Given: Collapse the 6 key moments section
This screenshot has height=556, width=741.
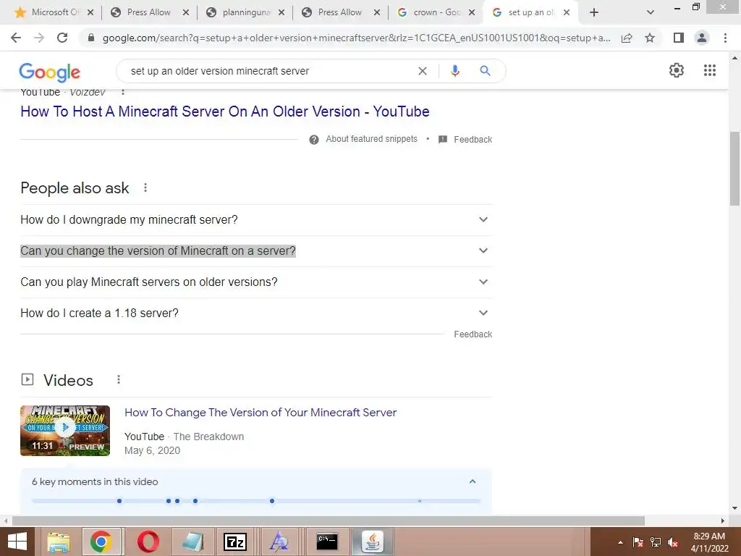Looking at the screenshot, I should pyautogui.click(x=472, y=481).
